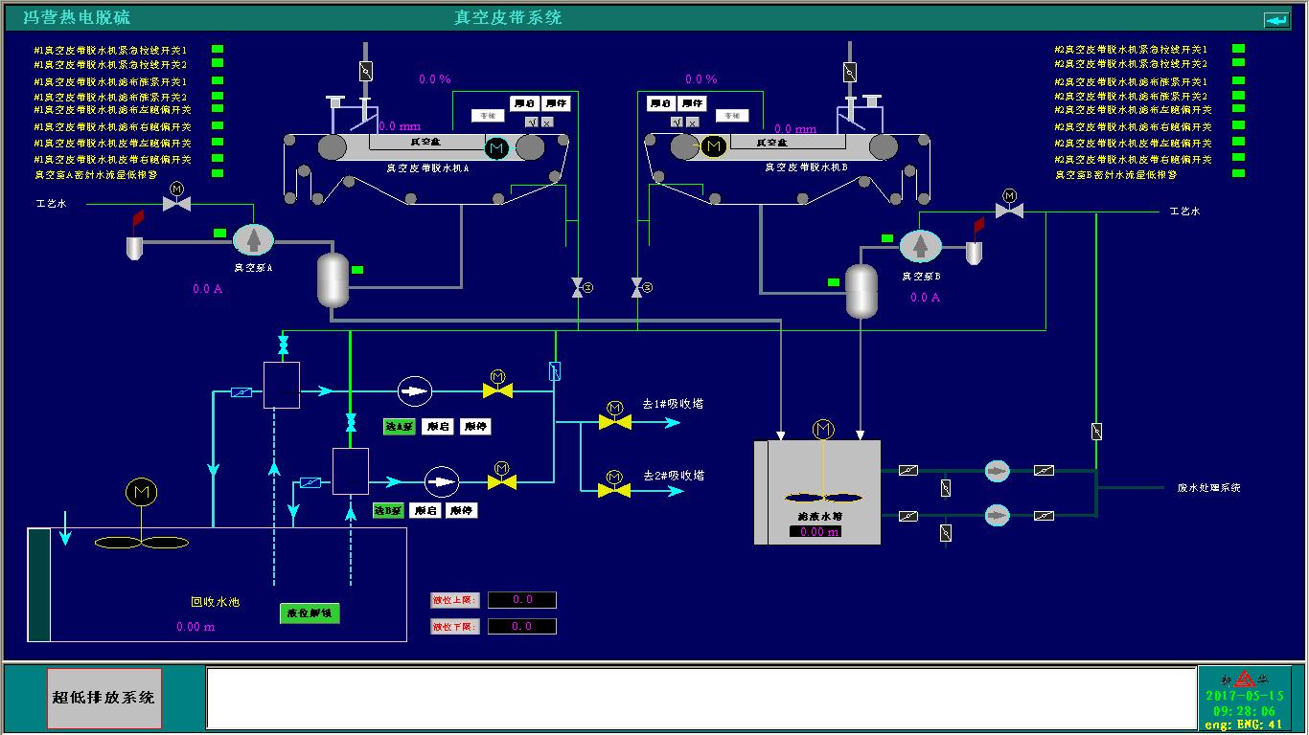Open valve going to 2# absorber tower
The height and width of the screenshot is (735, 1309).
[614, 488]
